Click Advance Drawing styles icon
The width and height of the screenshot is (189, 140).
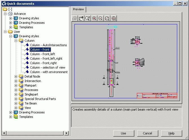coord(16,18)
